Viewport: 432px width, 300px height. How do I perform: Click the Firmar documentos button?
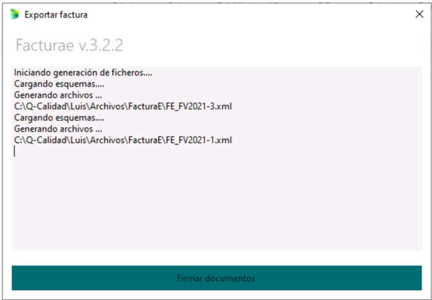tap(217, 278)
